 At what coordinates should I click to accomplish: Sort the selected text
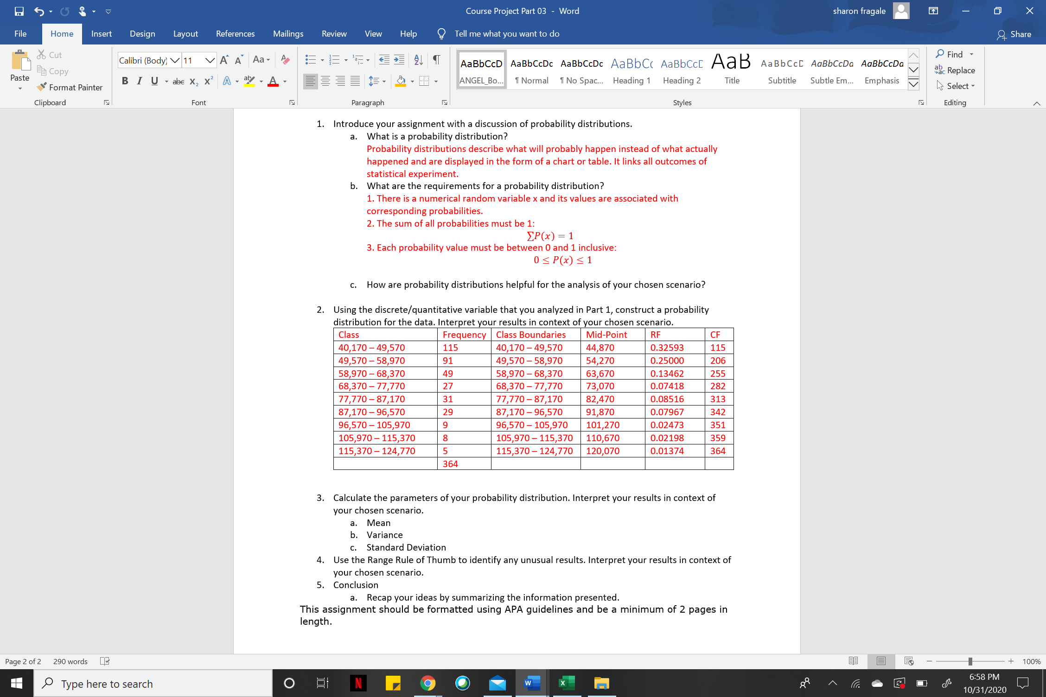point(418,59)
